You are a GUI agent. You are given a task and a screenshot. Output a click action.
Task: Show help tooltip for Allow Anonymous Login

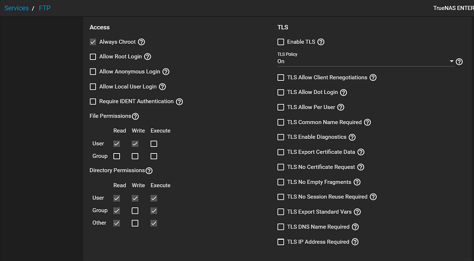(166, 72)
